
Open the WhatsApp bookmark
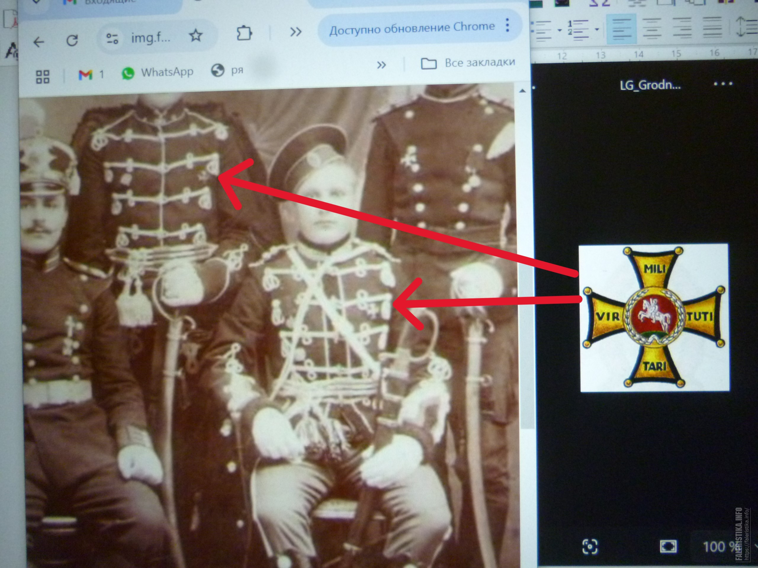[x=158, y=72]
